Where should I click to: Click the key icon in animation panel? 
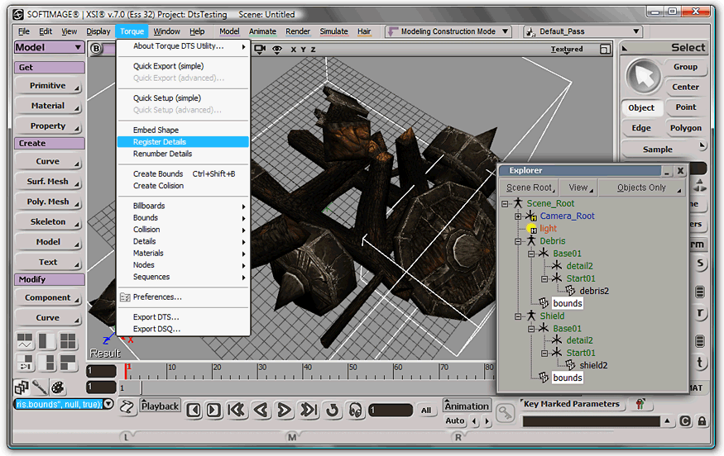(505, 413)
